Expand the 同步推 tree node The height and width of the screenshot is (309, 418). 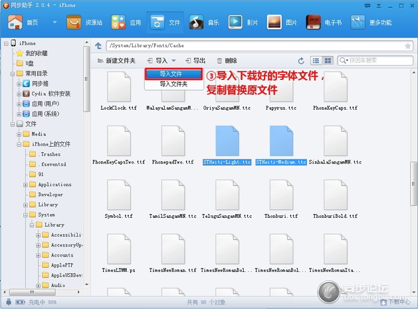(19, 84)
